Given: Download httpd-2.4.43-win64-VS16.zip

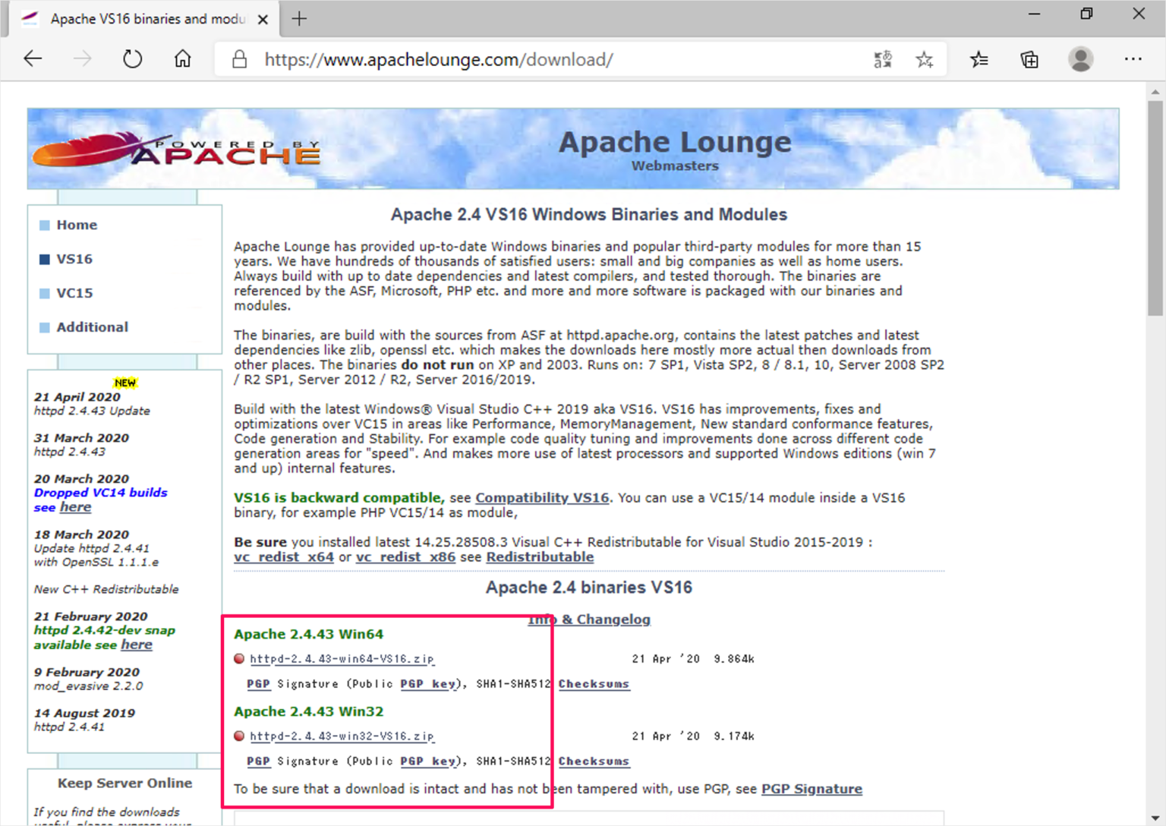Looking at the screenshot, I should click(342, 659).
